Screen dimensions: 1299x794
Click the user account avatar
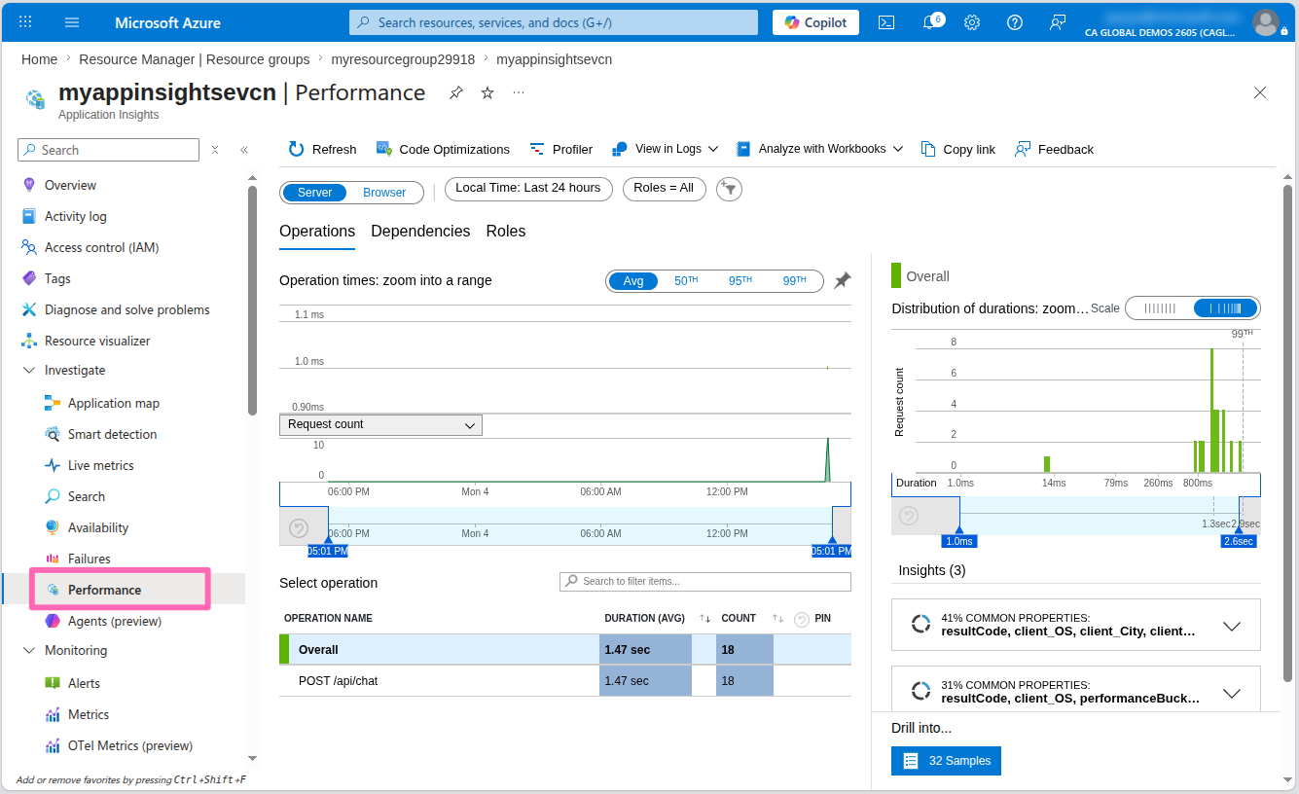[1266, 21]
